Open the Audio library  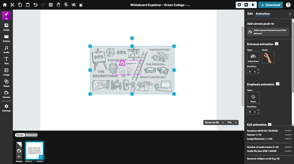click(7, 49)
